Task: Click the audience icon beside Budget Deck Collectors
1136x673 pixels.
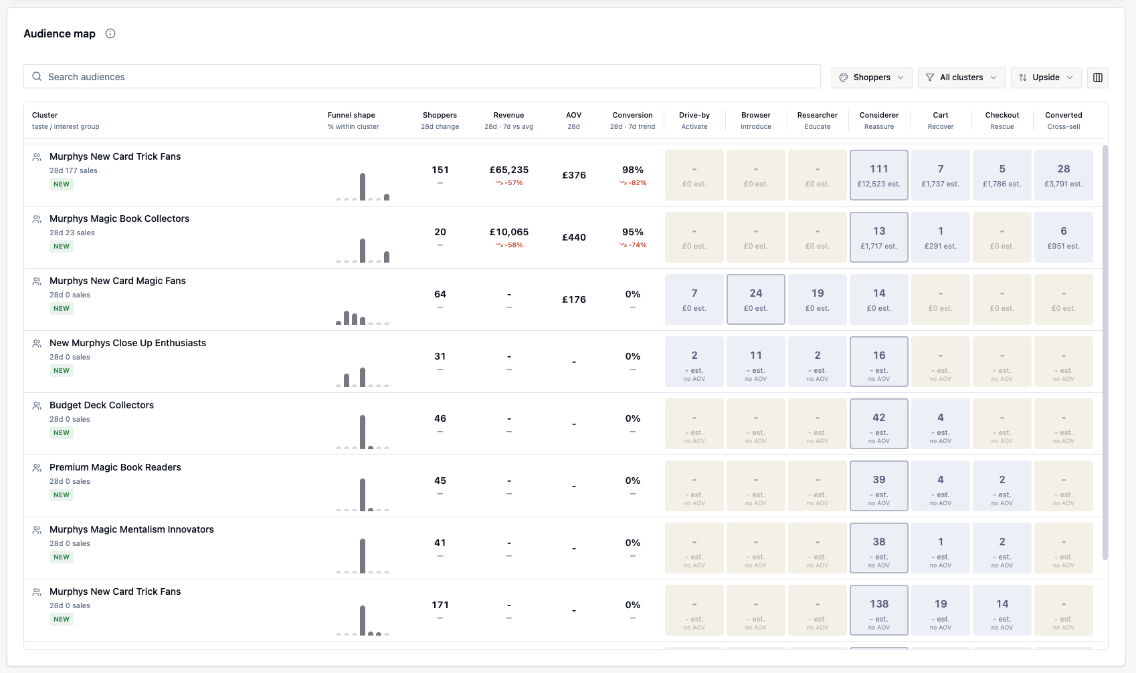Action: click(37, 406)
